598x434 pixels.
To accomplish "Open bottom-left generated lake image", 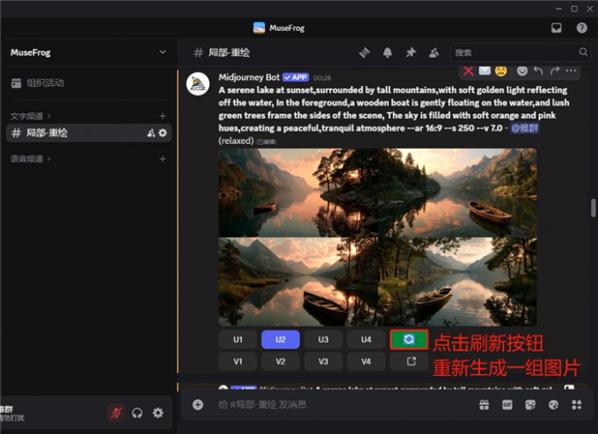I will click(298, 282).
